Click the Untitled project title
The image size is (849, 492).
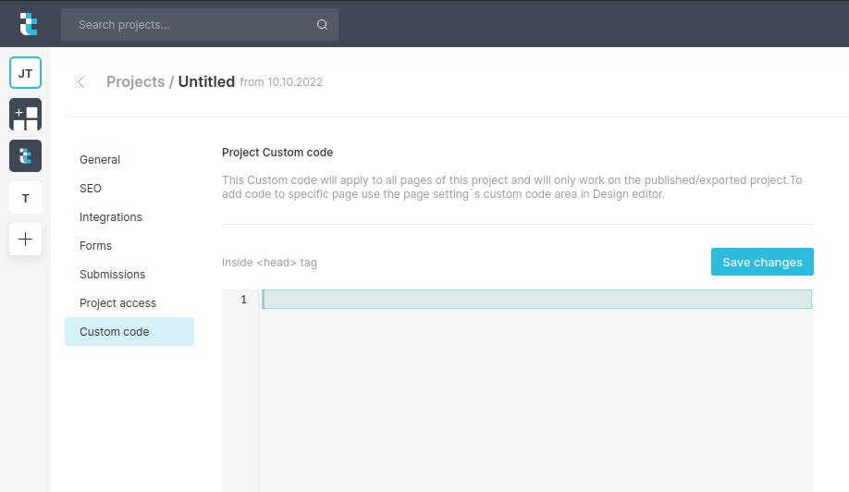pos(206,81)
